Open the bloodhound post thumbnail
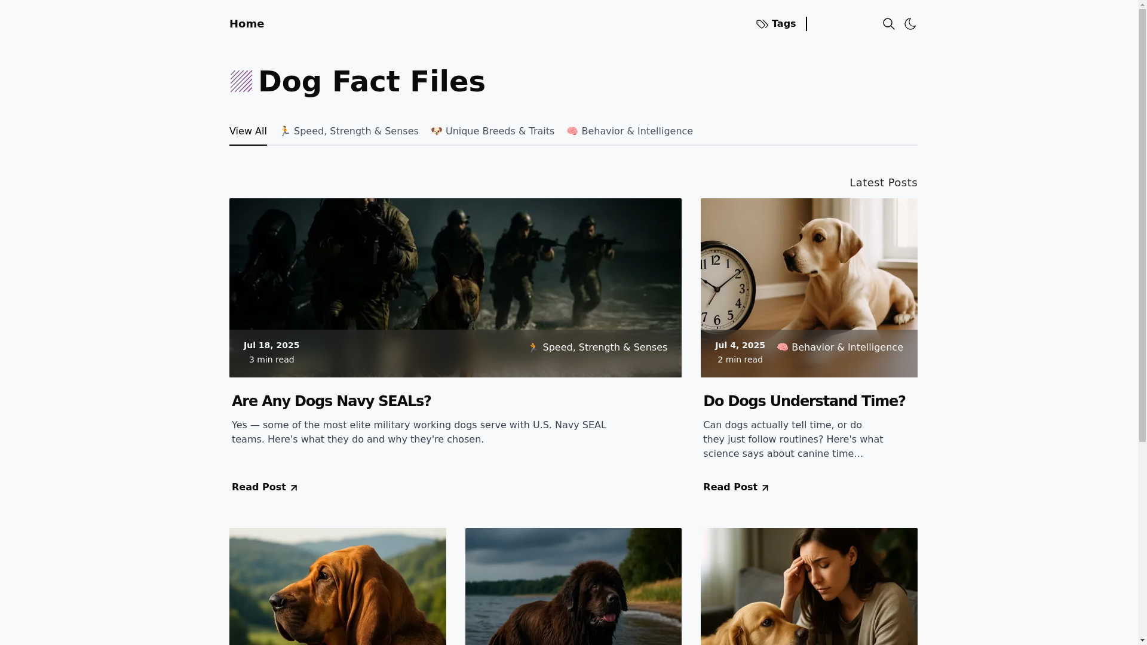Screen dimensions: 1147x645 click(338, 586)
